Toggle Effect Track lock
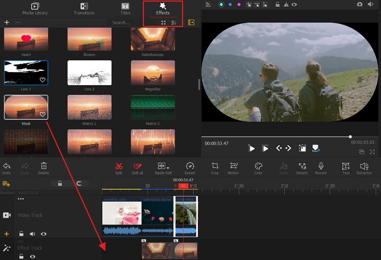 pos(21,256)
